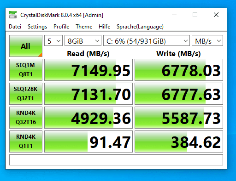Viewport: 236px width, 181px height.
Task: Click the 4929.36 read result
Action: [88, 118]
